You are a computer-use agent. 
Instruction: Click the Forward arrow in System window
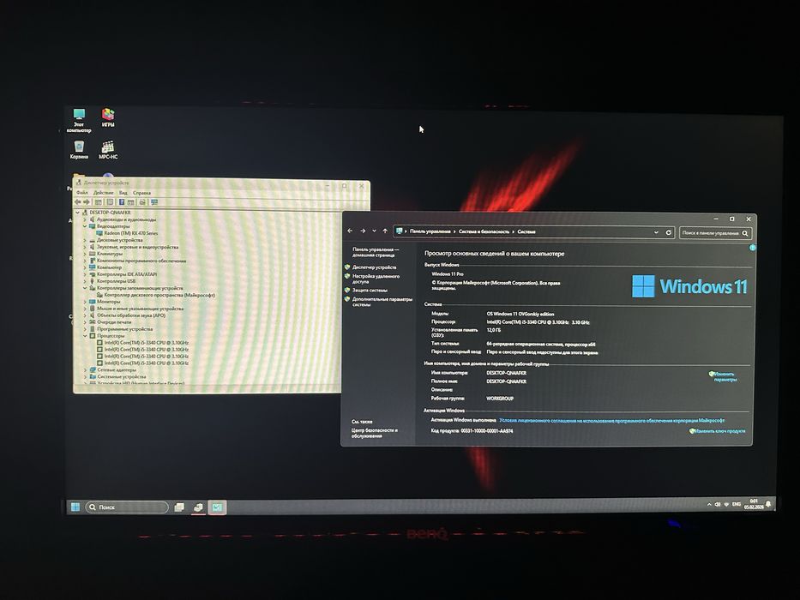tap(363, 231)
